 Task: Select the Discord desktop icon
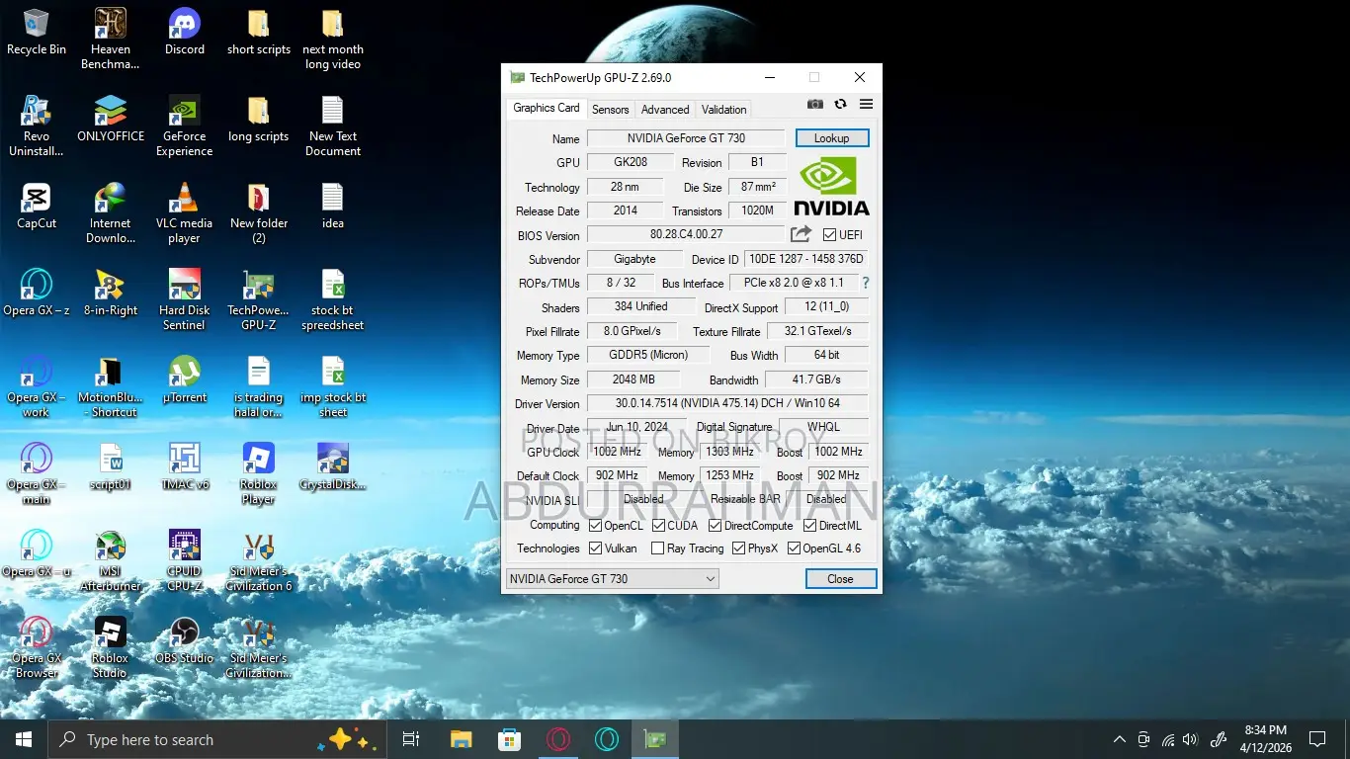click(x=185, y=32)
